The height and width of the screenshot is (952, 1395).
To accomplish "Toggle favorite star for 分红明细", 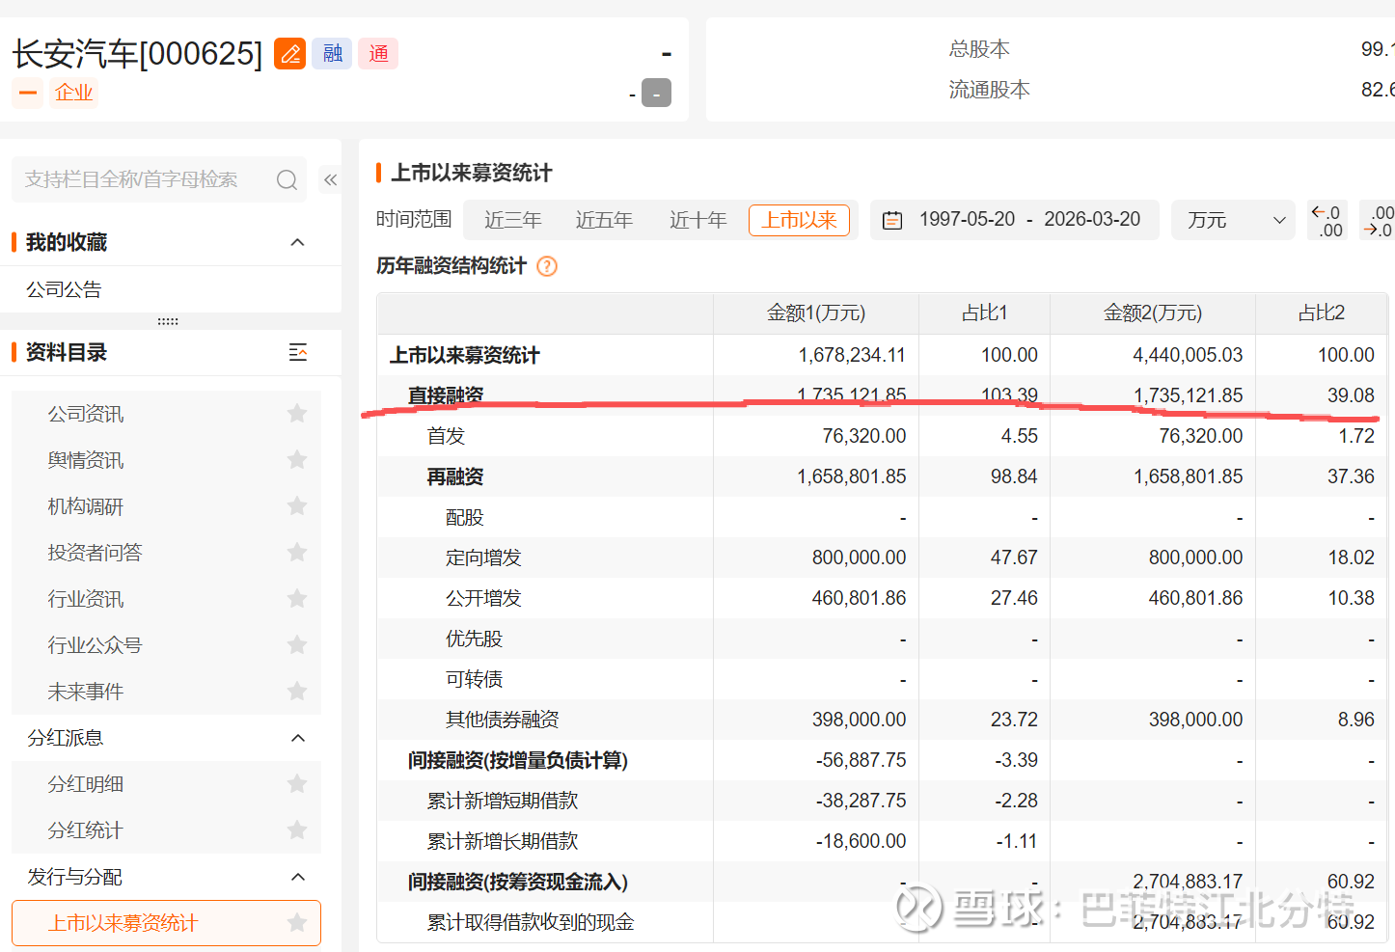I will click(x=297, y=784).
